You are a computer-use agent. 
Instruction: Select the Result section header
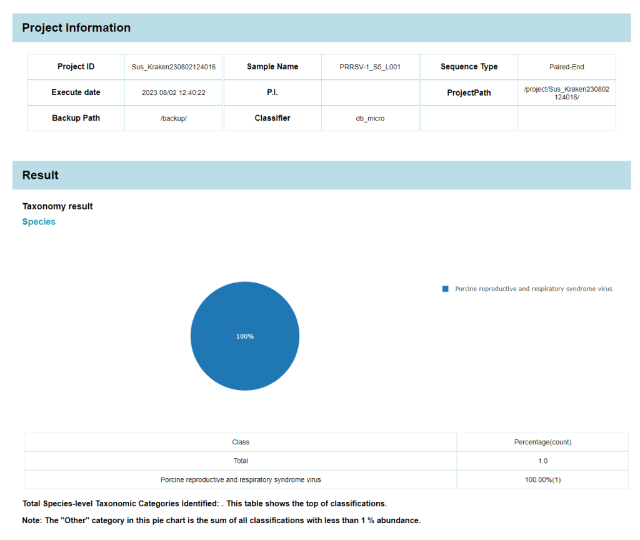41,176
